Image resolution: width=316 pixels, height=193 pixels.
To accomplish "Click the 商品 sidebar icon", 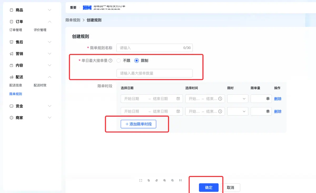I will [x=11, y=10].
